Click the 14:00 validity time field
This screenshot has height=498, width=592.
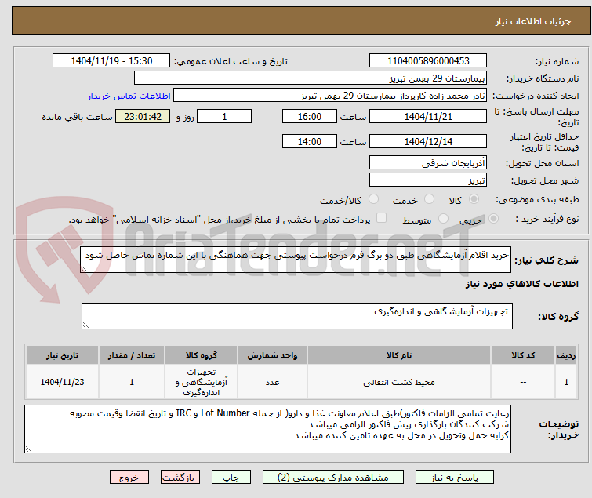click(310, 142)
